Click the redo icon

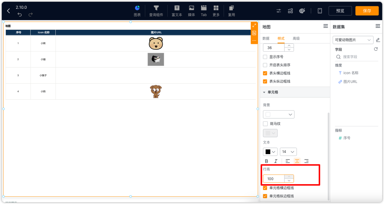point(31,14)
